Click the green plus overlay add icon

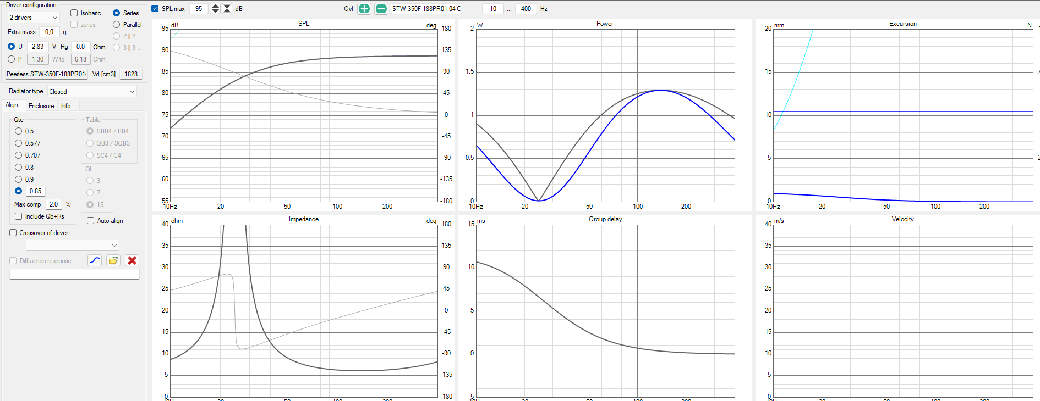coord(364,9)
